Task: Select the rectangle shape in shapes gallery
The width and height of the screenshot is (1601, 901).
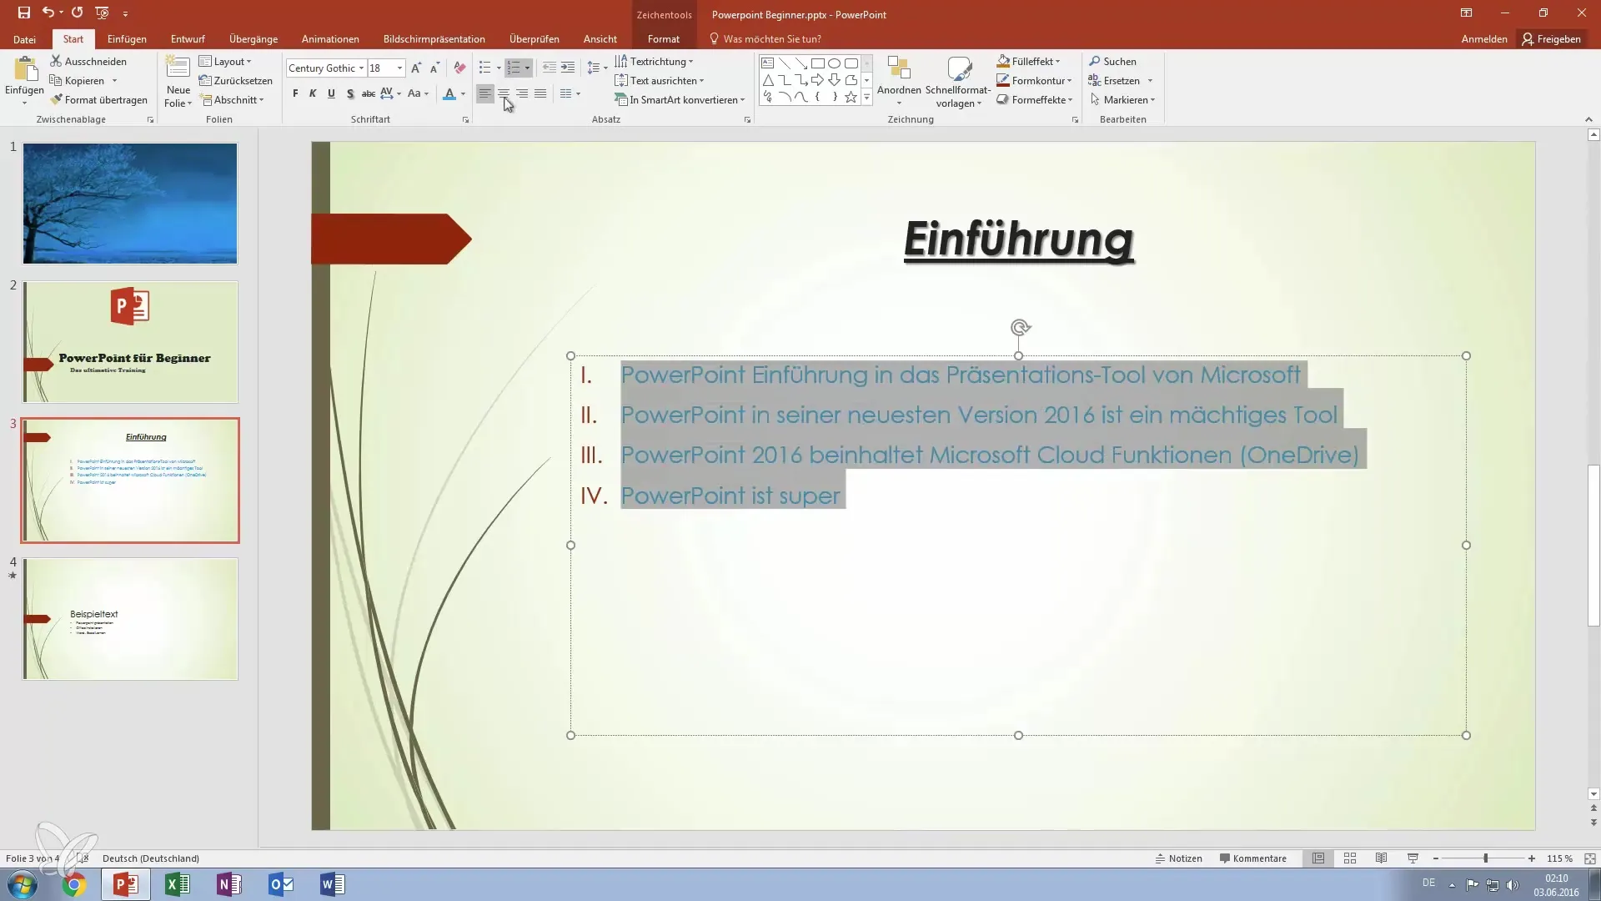Action: coord(818,63)
